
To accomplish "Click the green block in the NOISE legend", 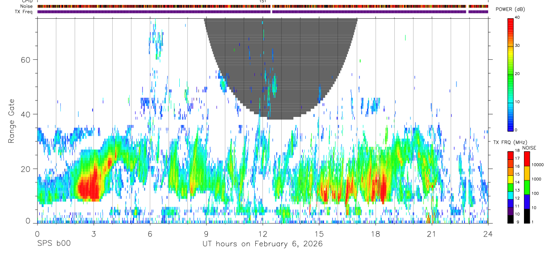I will pyautogui.click(x=527, y=187).
